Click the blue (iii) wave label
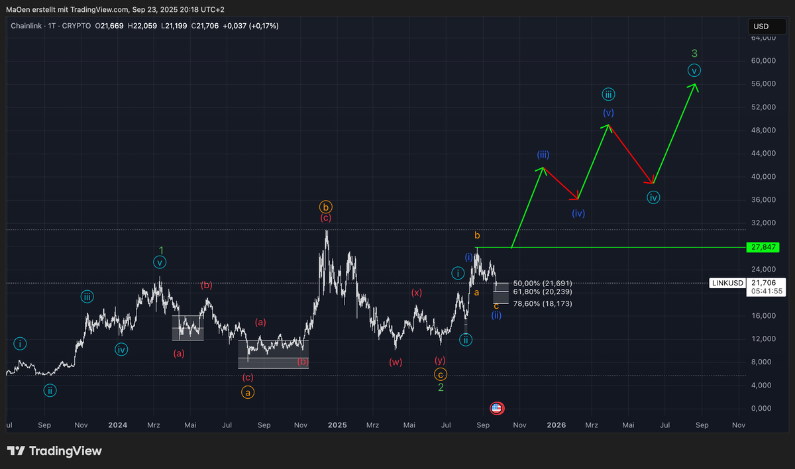This screenshot has height=469, width=795. (x=543, y=155)
